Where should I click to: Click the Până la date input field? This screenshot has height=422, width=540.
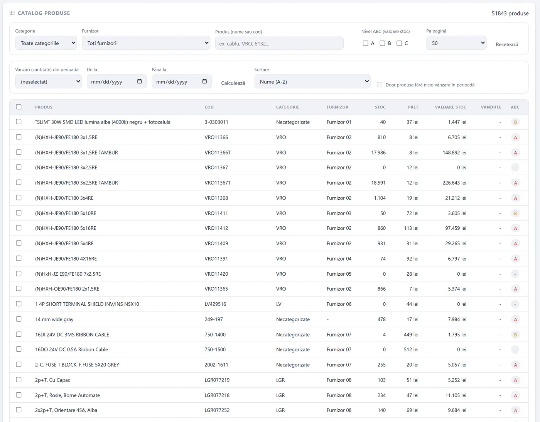pos(182,81)
